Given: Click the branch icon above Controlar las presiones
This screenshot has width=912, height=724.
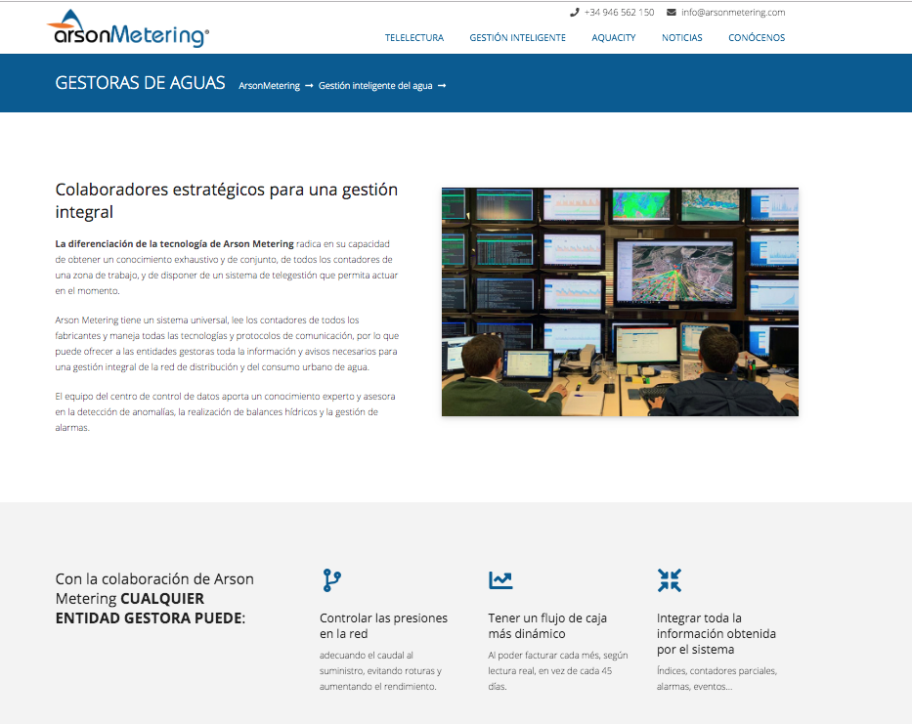Looking at the screenshot, I should (x=331, y=580).
